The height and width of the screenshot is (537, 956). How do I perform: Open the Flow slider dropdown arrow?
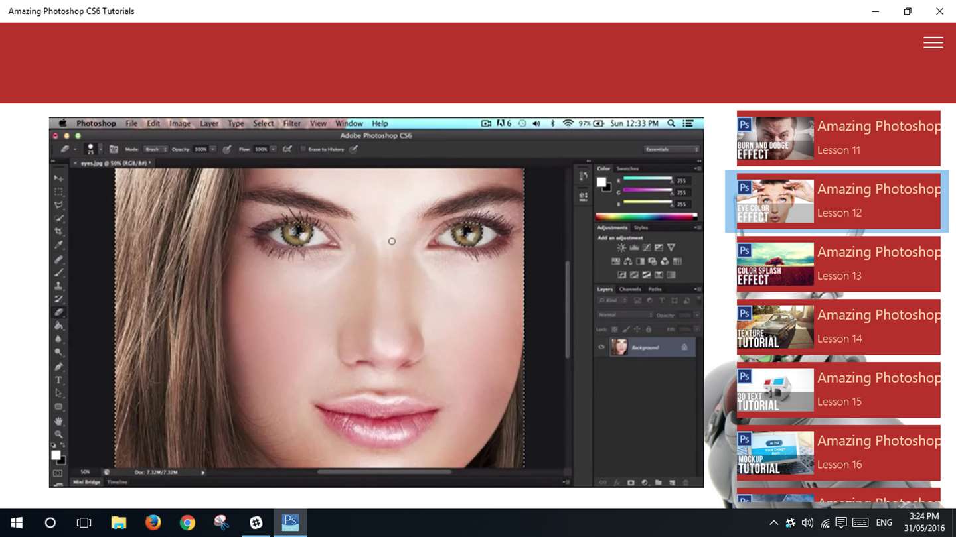point(273,149)
